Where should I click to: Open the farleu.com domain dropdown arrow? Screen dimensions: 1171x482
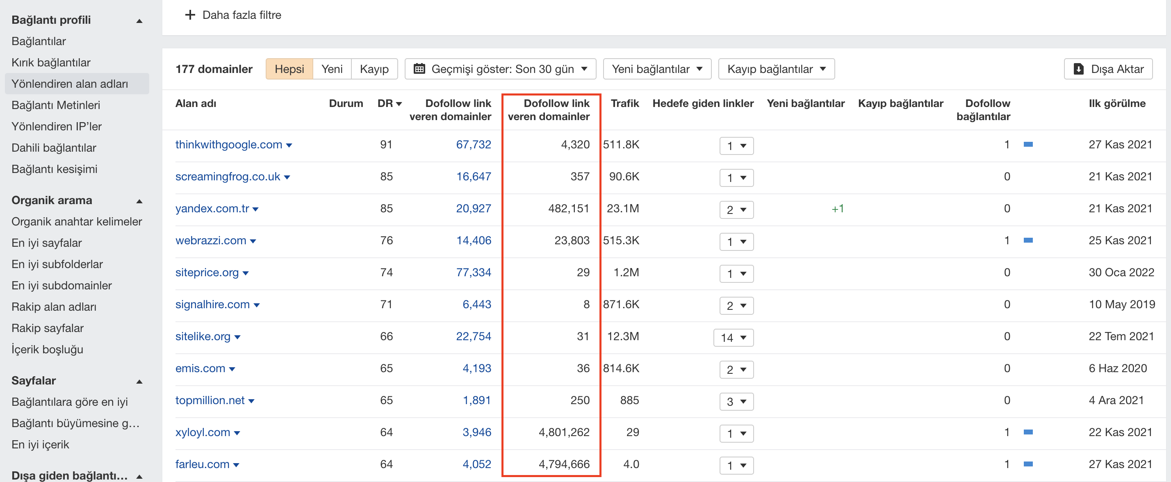coord(236,465)
